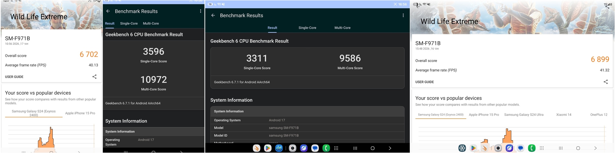Open USER GUIDE on the 6 702 result card

14,77
